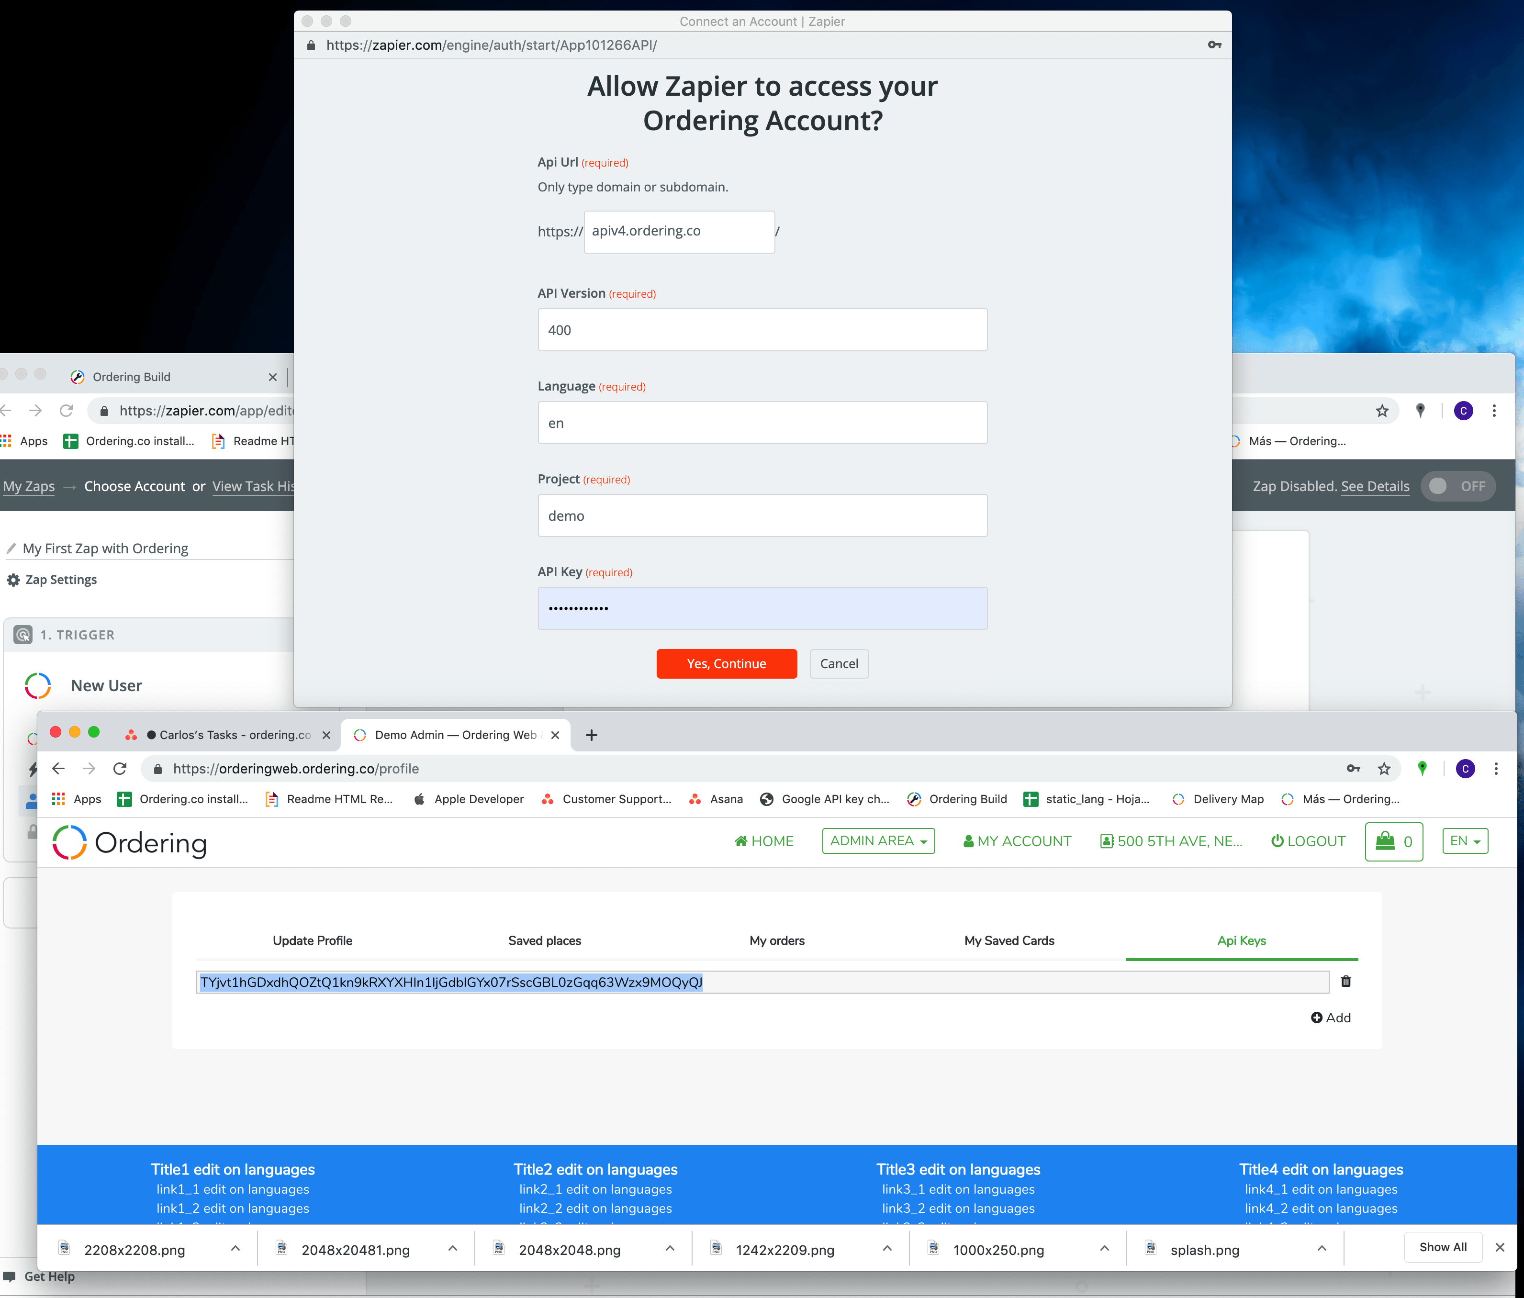Switch to the My orders tab
The width and height of the screenshot is (1524, 1298).
click(x=777, y=940)
